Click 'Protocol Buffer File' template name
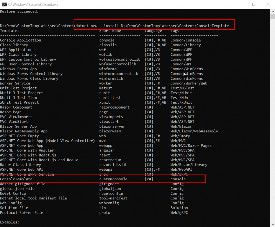The width and height of the screenshot is (275, 227). tap(21, 213)
